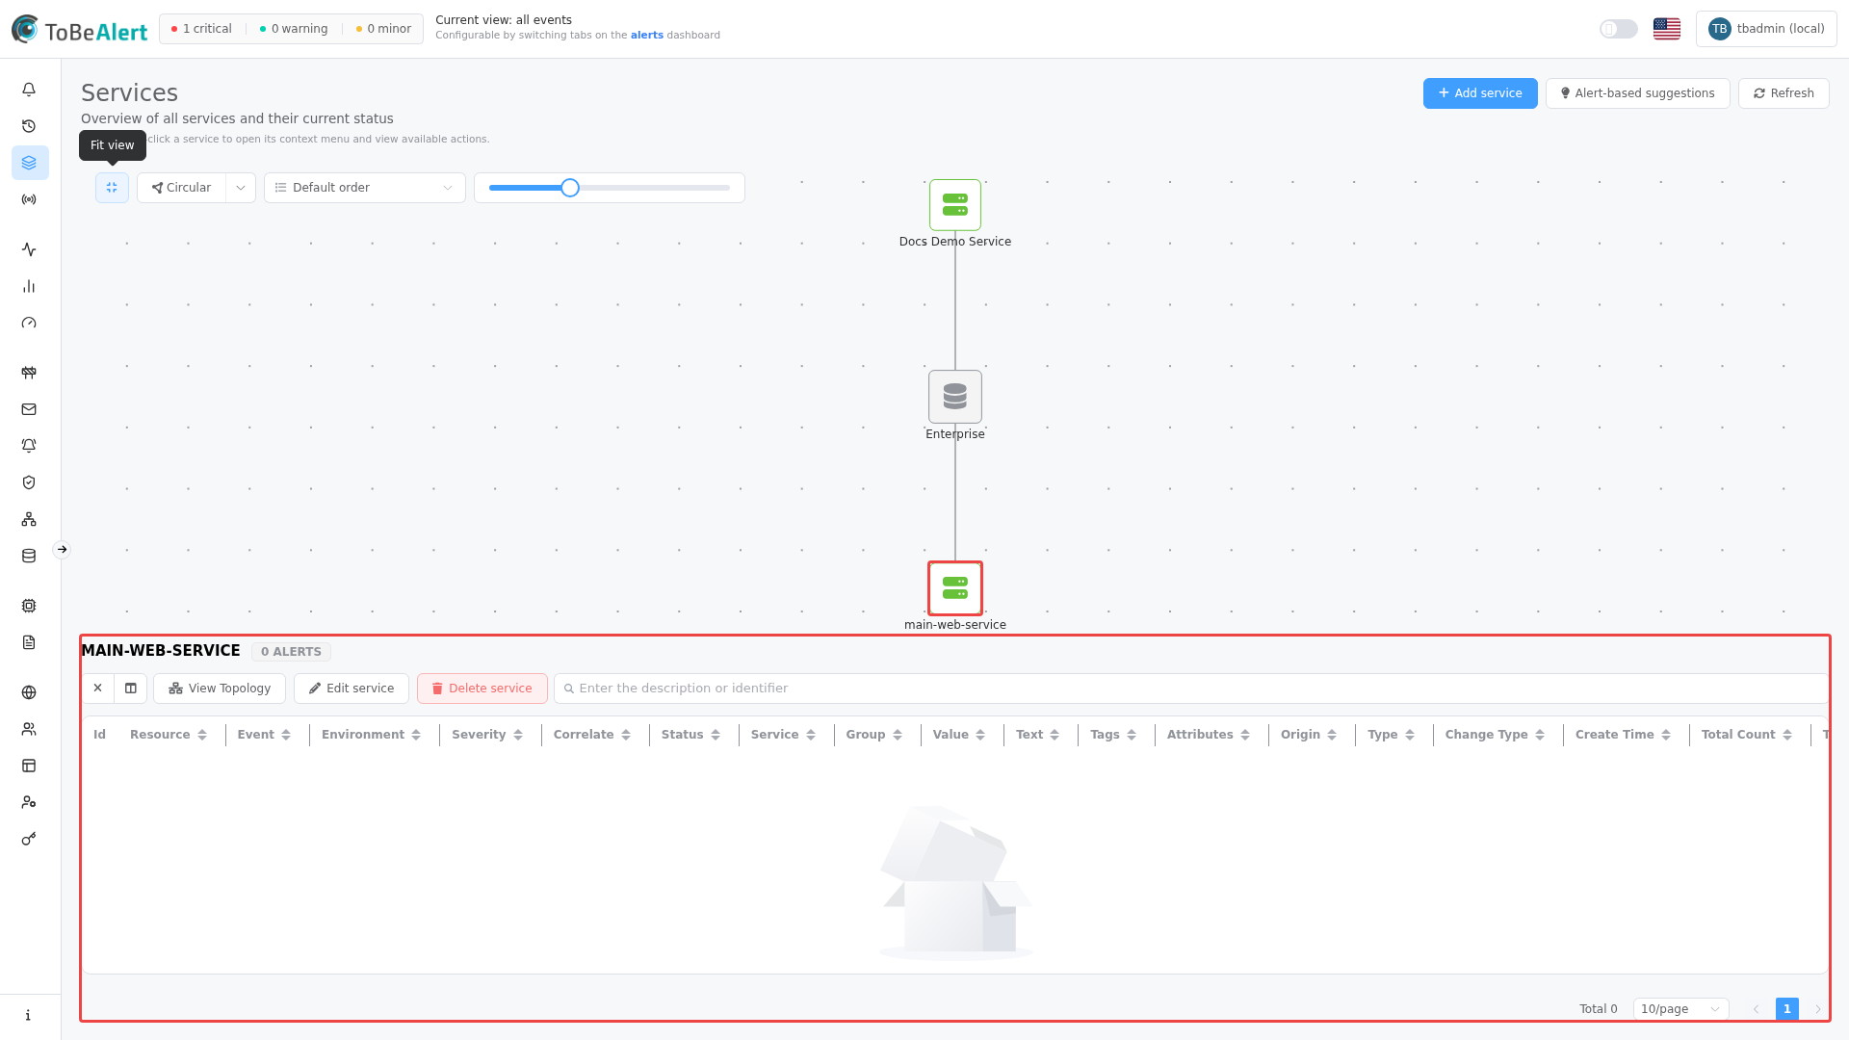1849x1040 pixels.
Task: Select the stacked layers Services sidebar icon
Action: (x=29, y=163)
